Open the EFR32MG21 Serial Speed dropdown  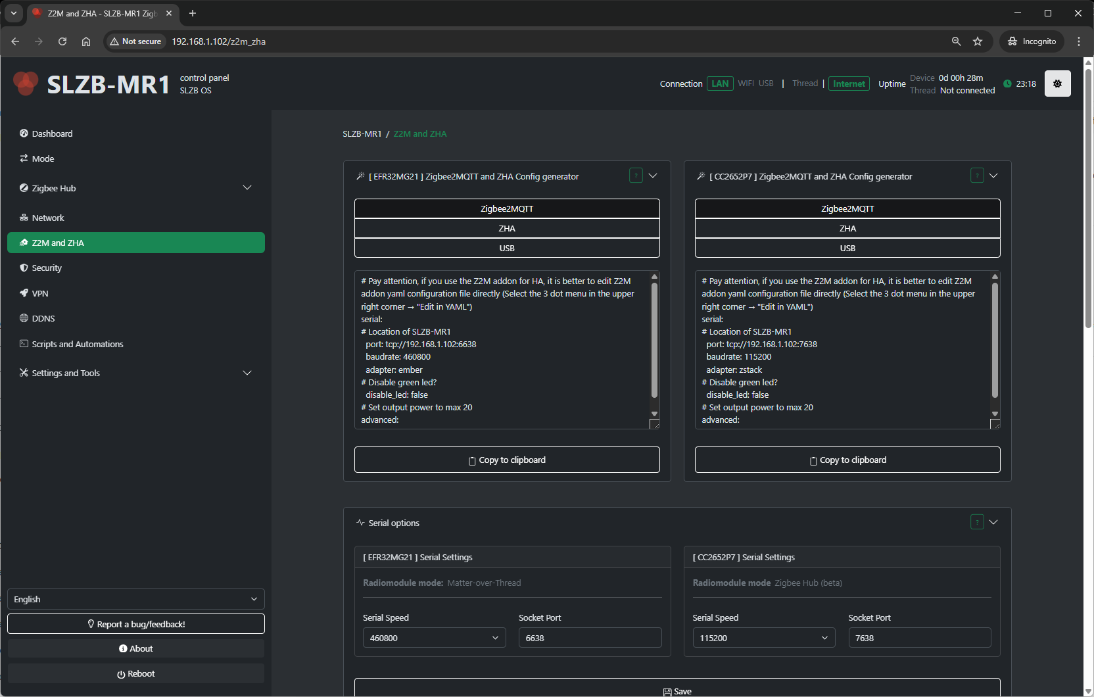434,638
